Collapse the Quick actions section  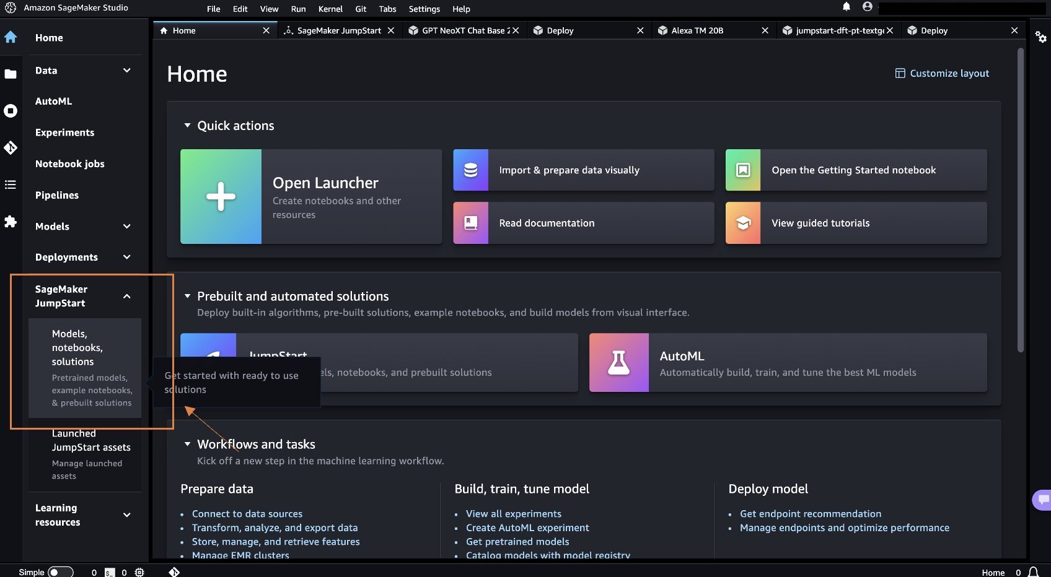pos(187,126)
